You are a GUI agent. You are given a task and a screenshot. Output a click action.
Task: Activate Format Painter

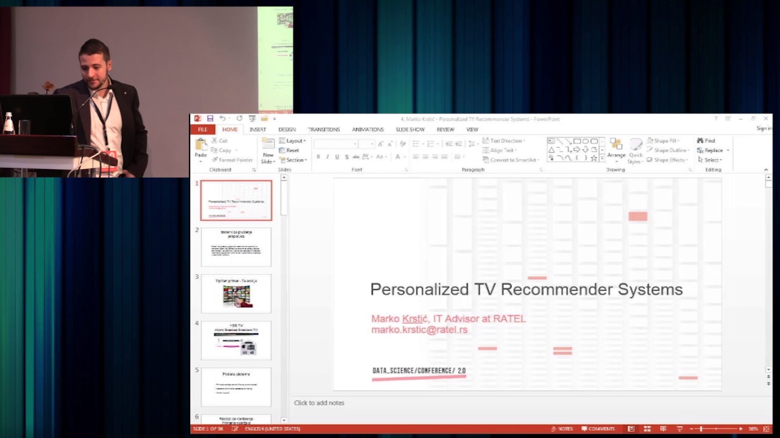coord(232,160)
